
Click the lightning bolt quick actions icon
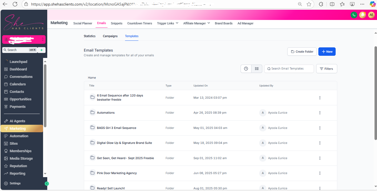(x=42, y=50)
